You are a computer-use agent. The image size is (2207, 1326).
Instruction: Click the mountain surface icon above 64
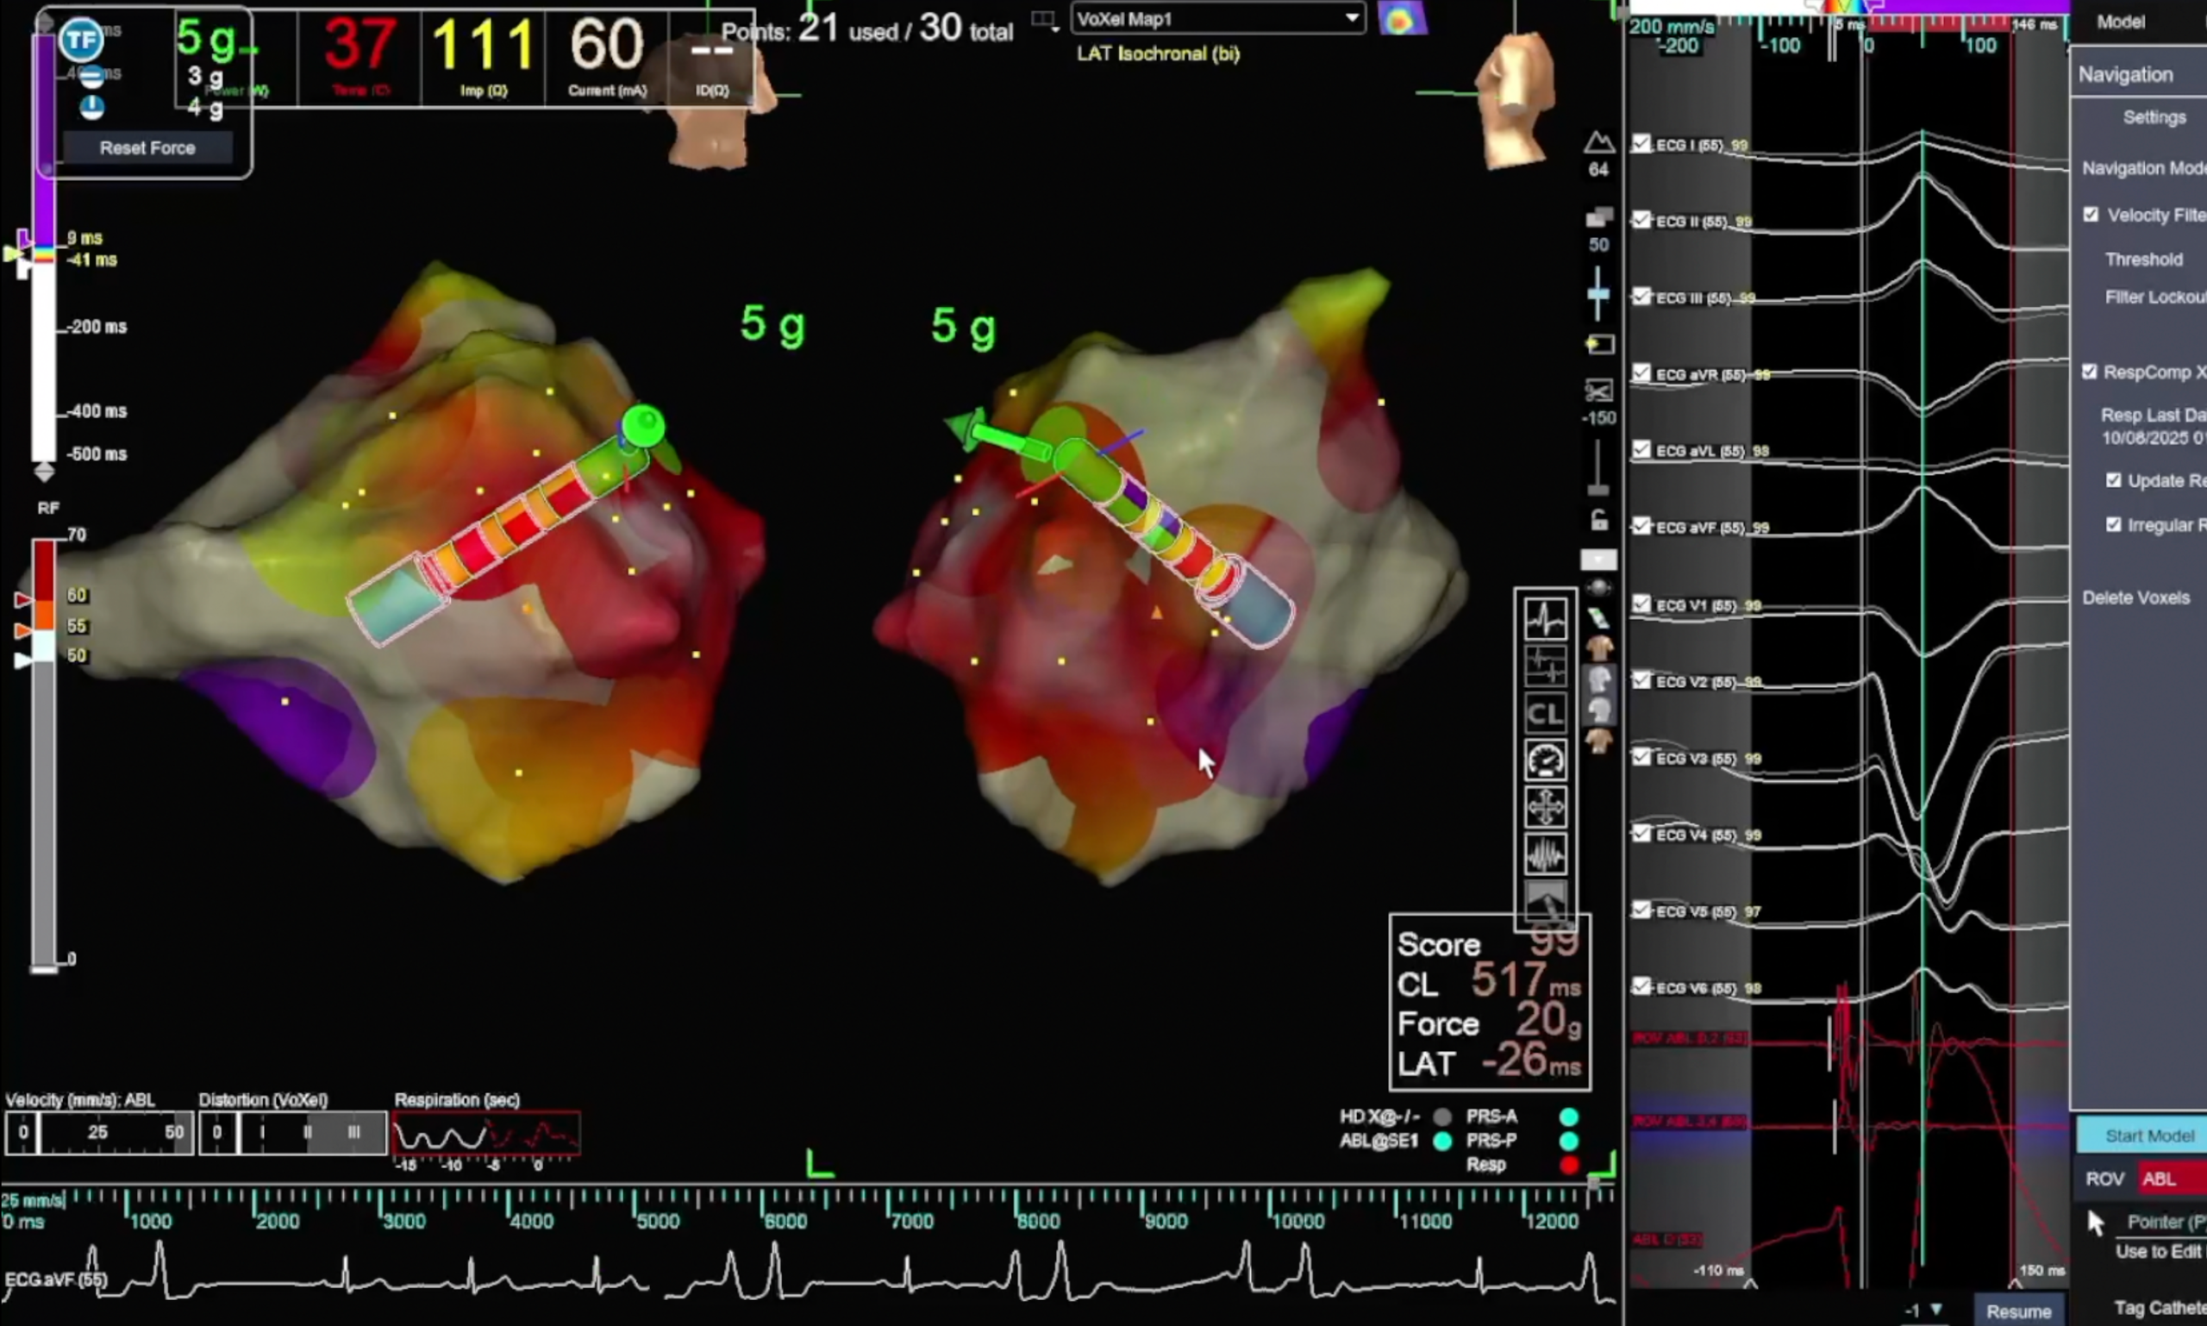coord(1598,142)
